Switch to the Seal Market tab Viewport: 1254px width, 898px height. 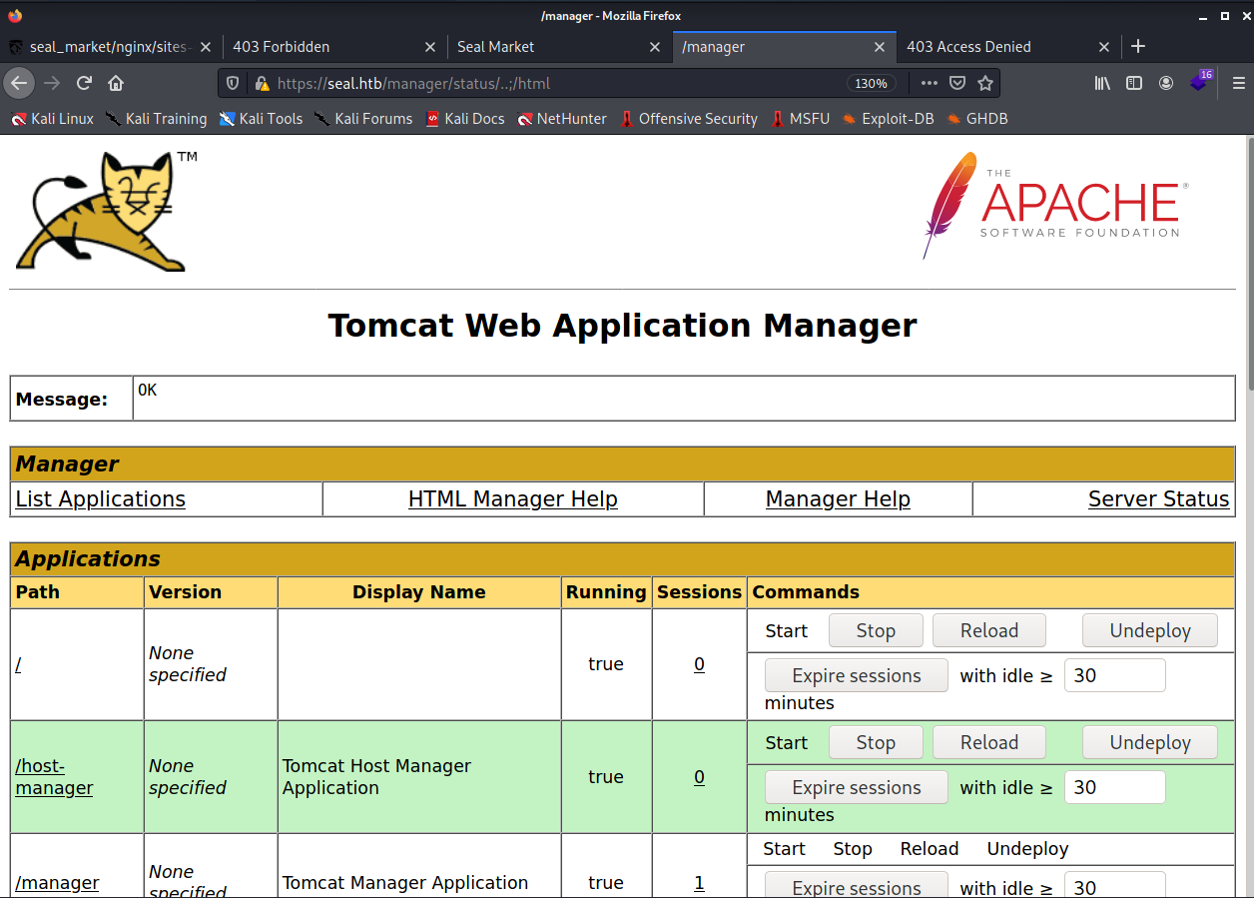(496, 46)
